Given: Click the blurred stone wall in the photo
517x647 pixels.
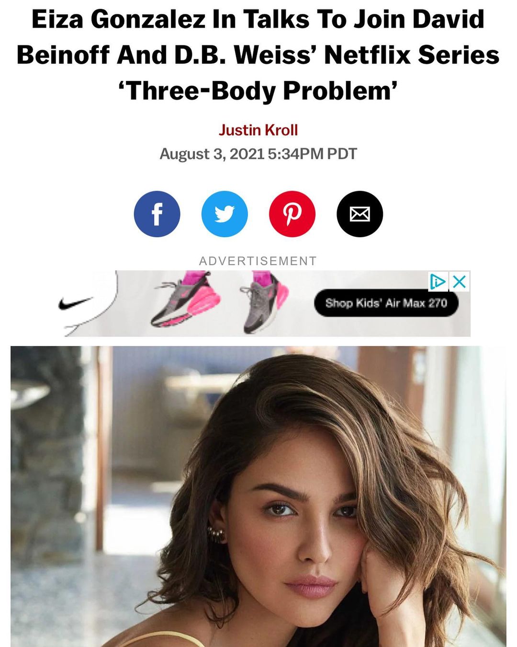Looking at the screenshot, I should pyautogui.click(x=48, y=455).
